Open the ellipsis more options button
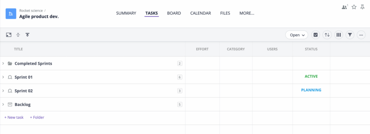The width and height of the screenshot is (370, 134). coord(361,35)
